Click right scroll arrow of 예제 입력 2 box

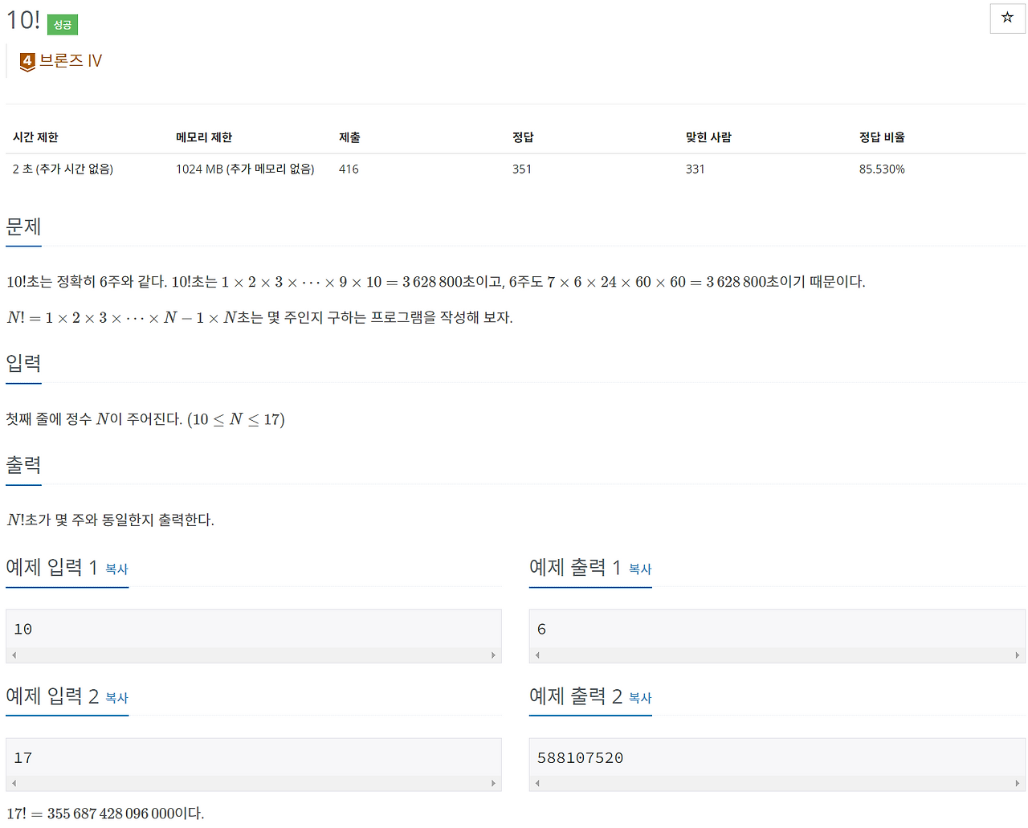(x=494, y=783)
